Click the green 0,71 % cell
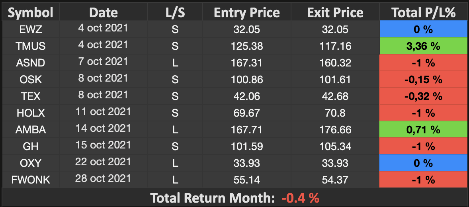469x207 pixels. click(x=423, y=130)
